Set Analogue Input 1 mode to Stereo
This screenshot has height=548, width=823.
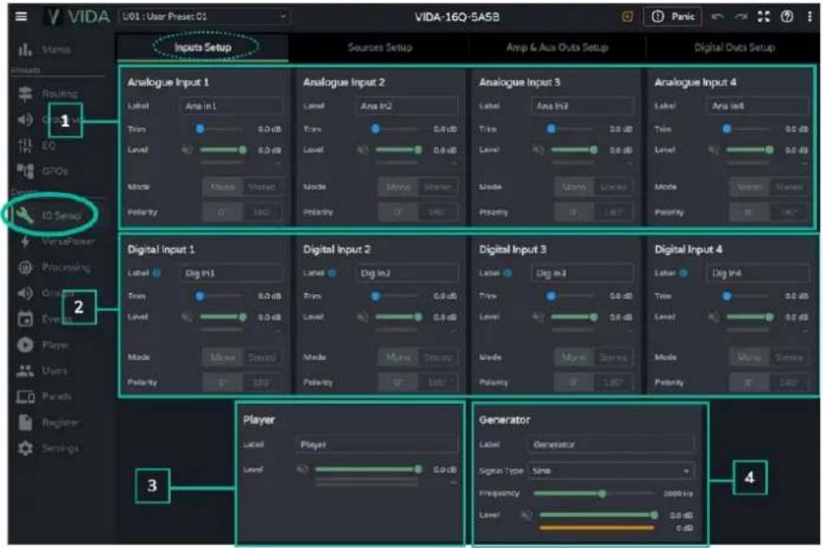click(x=262, y=187)
